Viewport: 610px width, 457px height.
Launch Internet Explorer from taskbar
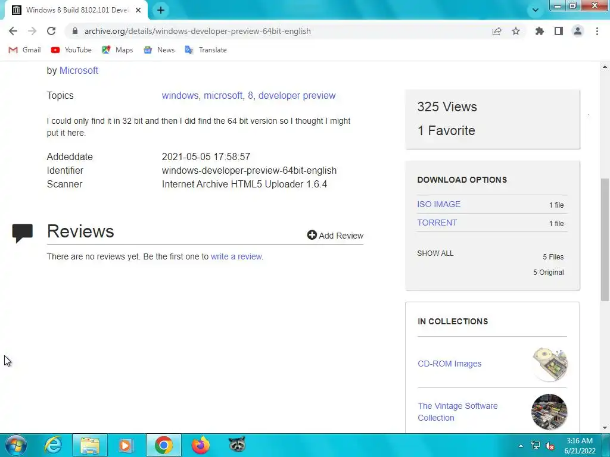[53, 445]
